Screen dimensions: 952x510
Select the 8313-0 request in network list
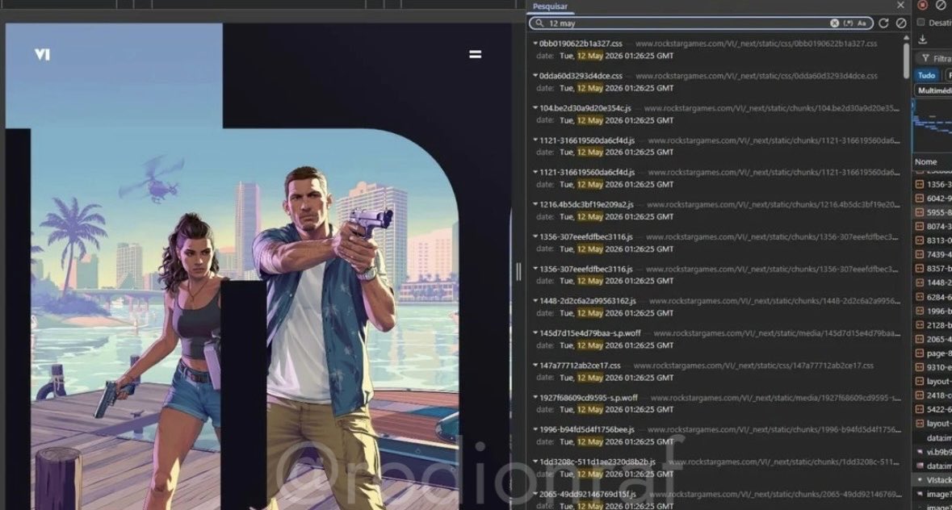(933, 240)
